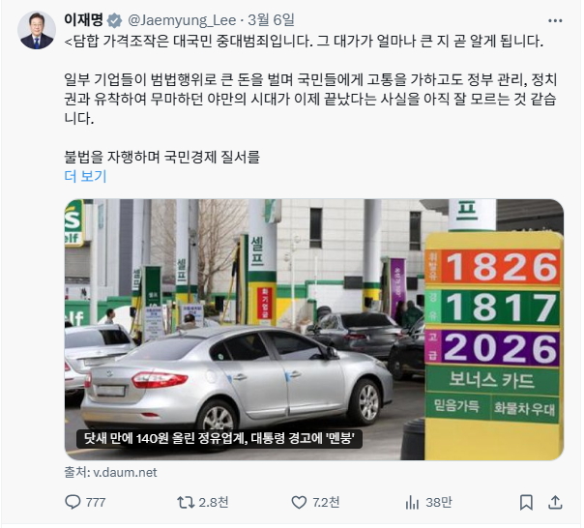Open the gas station news image
Viewport: 584px width, 528px height.
(314, 330)
